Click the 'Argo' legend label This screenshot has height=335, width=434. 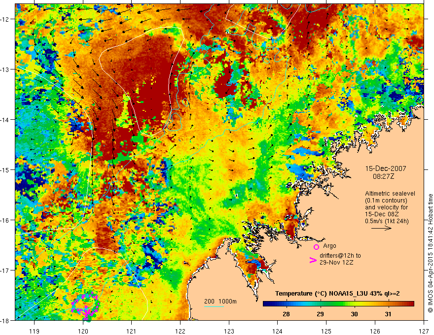(x=329, y=246)
